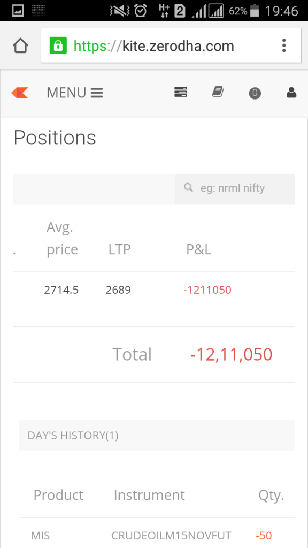Open the positions list icon

[180, 92]
